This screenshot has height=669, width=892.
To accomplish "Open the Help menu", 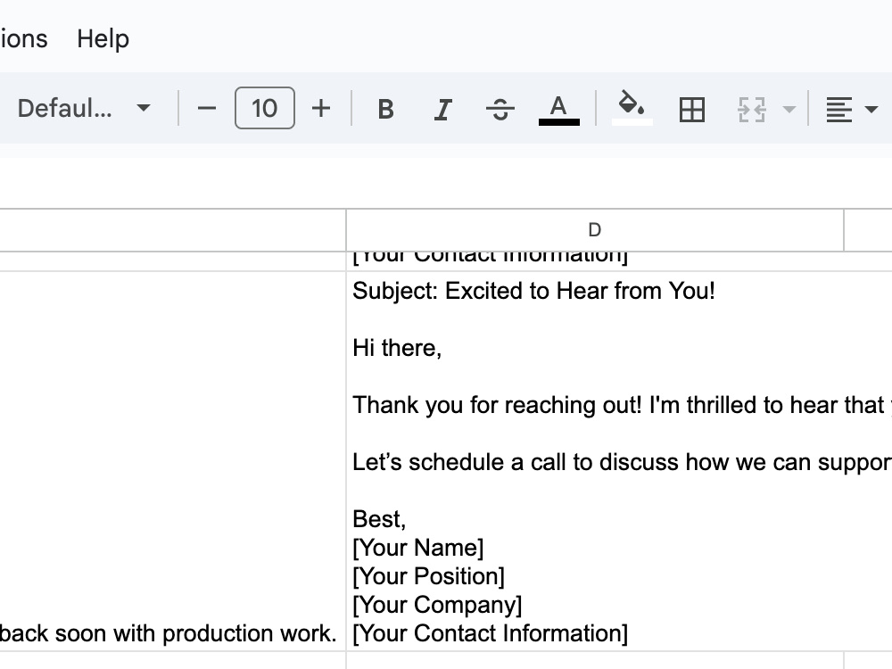I will point(103,38).
